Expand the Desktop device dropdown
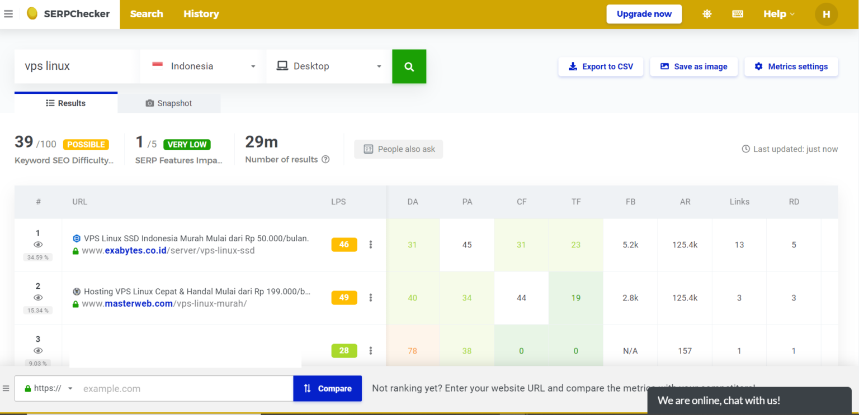 click(329, 66)
